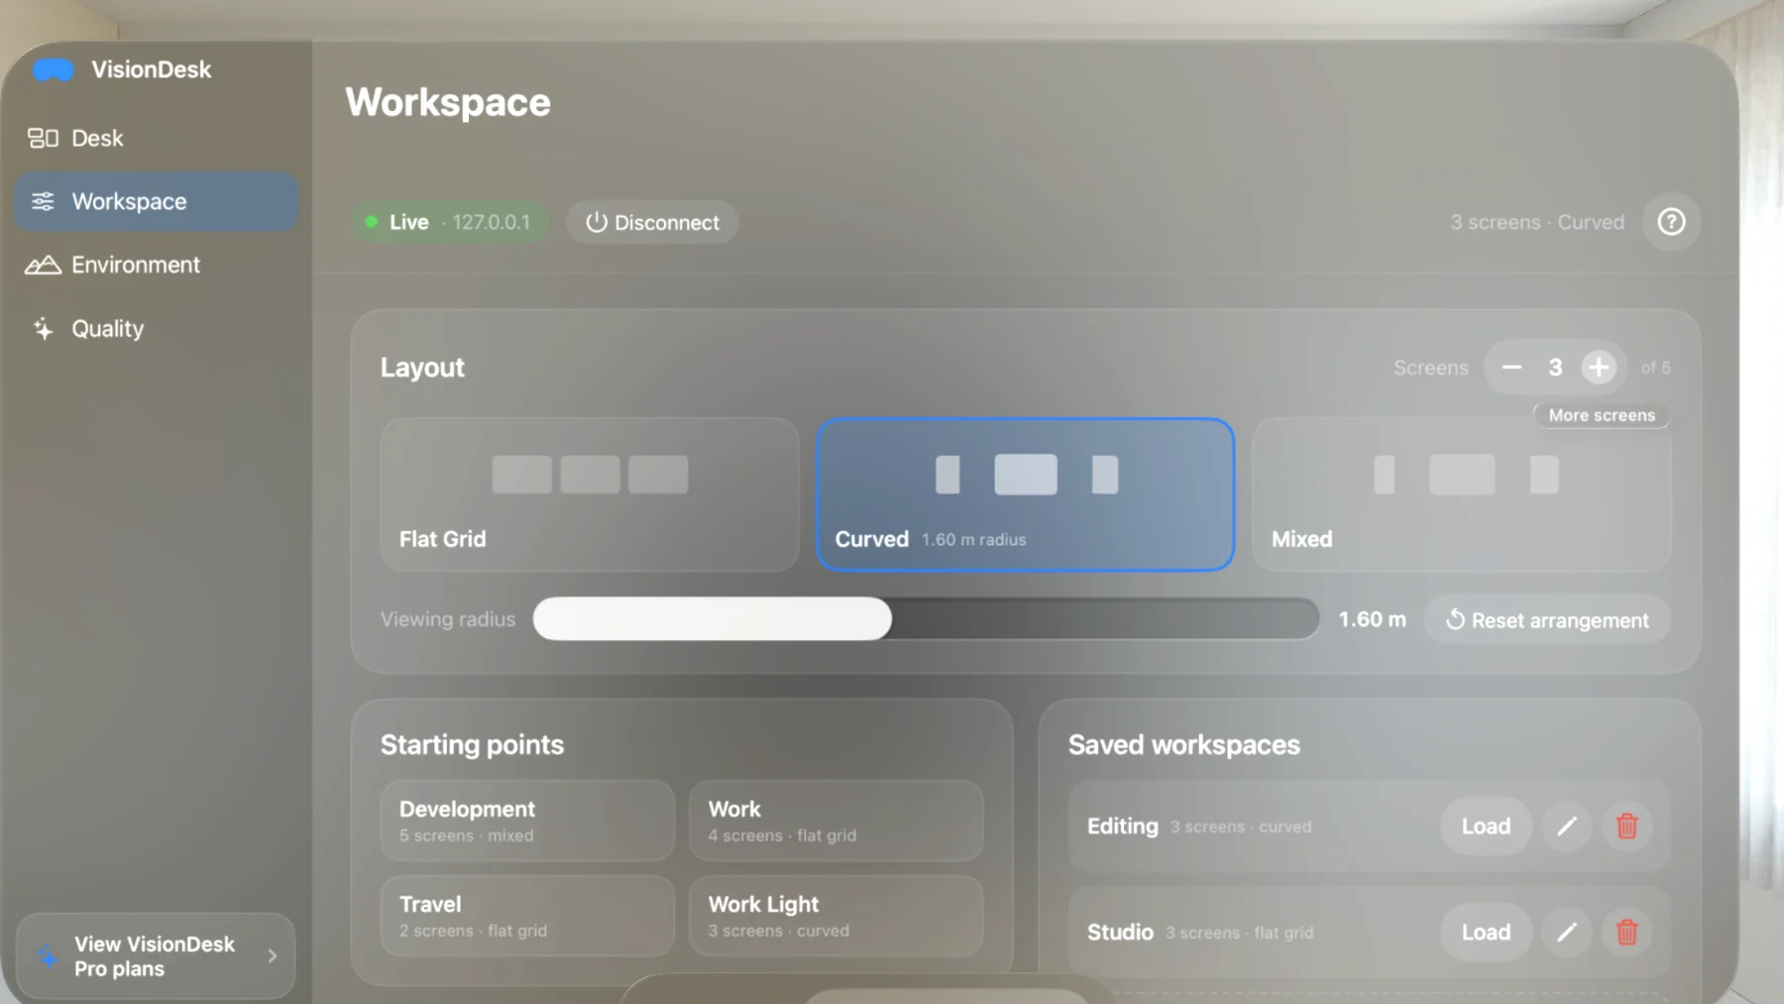
Task: Click the chevron on Pro plans banner
Action: coord(273,956)
